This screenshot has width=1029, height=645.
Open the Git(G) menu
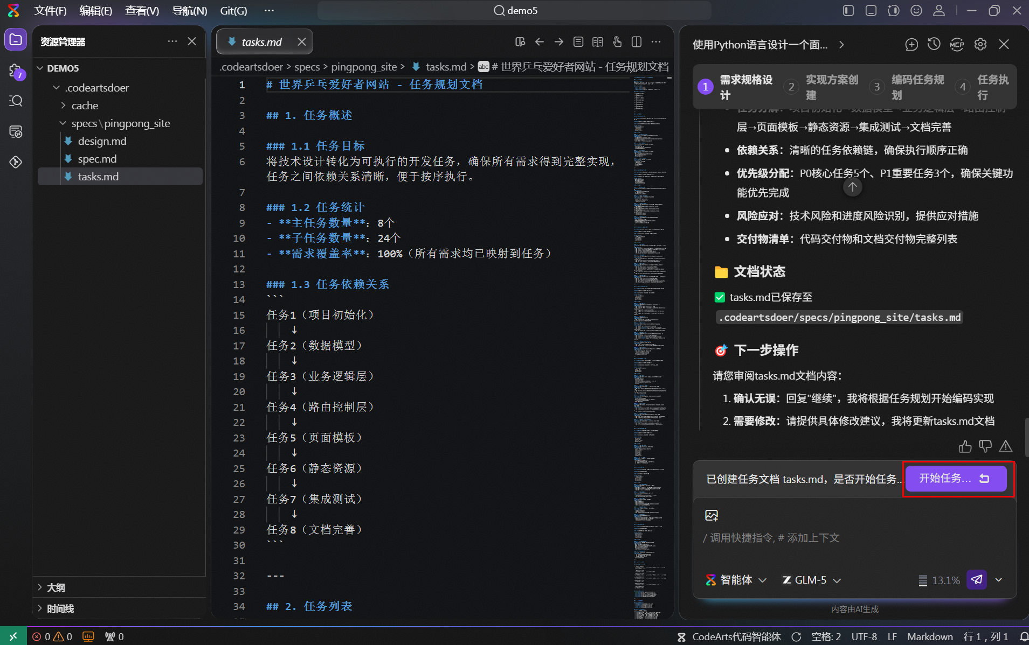pyautogui.click(x=233, y=11)
